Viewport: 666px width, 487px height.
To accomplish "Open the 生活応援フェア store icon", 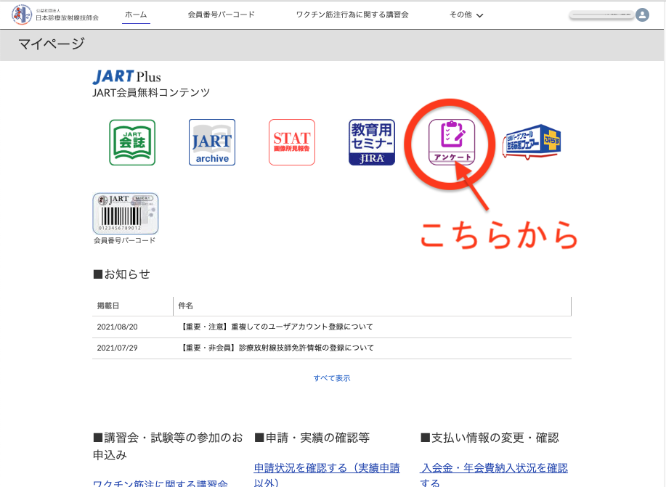I will point(531,142).
